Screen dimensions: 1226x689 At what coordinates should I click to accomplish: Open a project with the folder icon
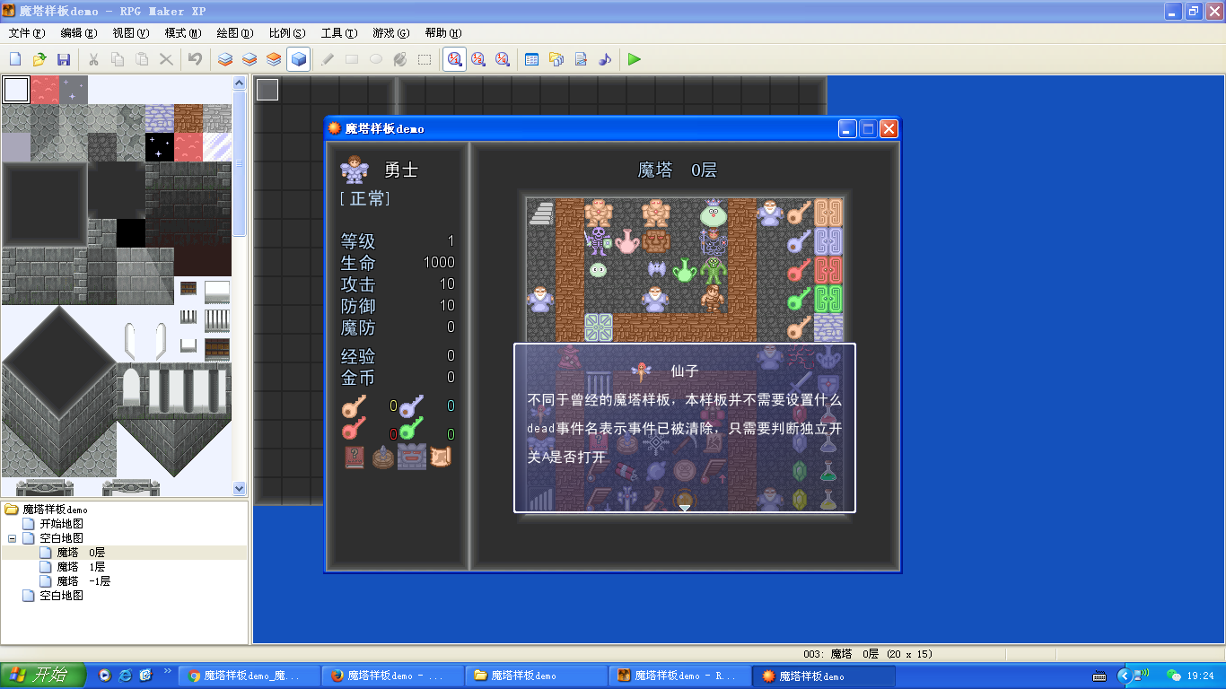39,59
